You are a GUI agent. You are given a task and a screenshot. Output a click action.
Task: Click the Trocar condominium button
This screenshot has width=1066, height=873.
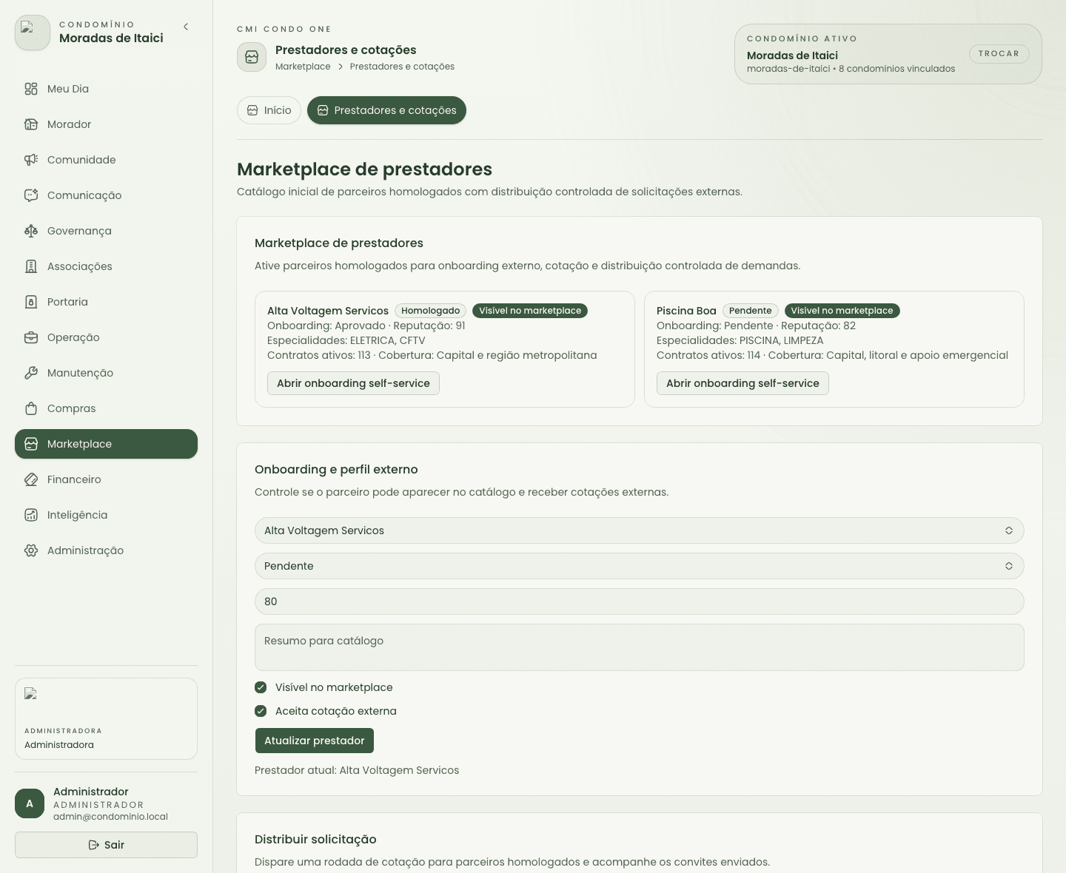999,54
